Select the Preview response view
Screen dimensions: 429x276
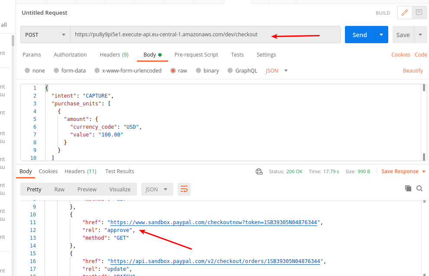(87, 189)
